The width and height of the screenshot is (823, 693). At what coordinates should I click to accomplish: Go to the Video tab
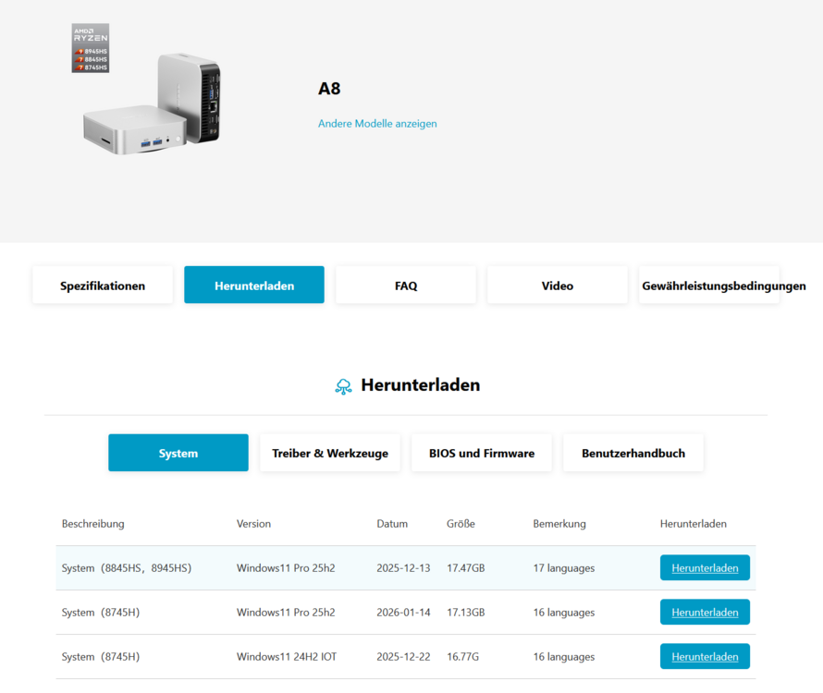click(558, 285)
